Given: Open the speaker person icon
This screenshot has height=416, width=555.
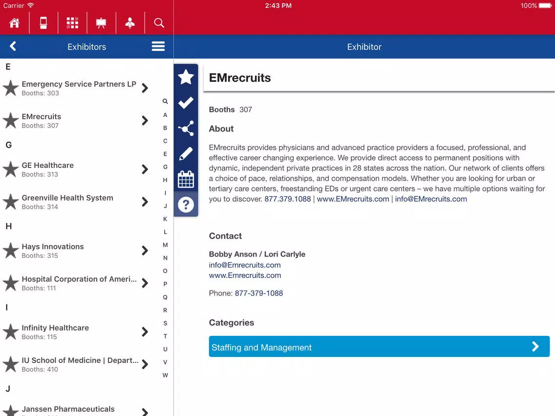Looking at the screenshot, I should pos(130,23).
